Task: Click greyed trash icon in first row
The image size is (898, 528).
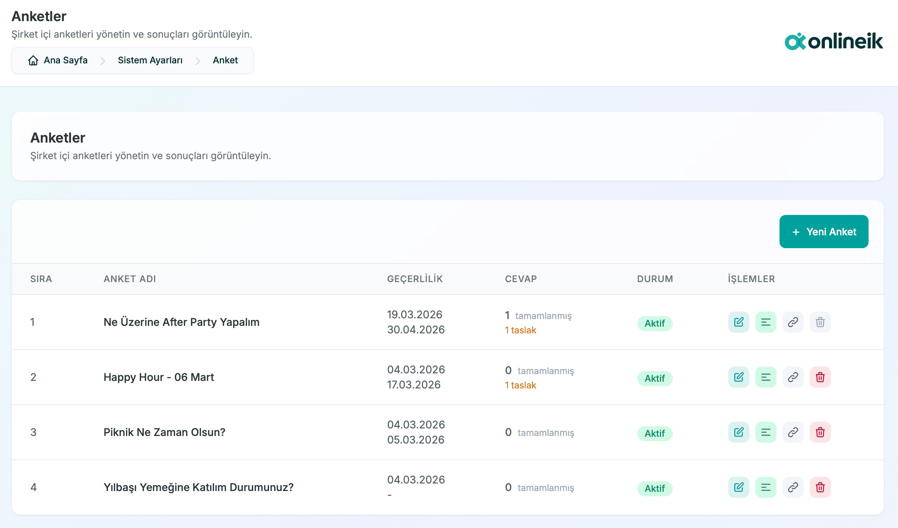Action: (820, 322)
